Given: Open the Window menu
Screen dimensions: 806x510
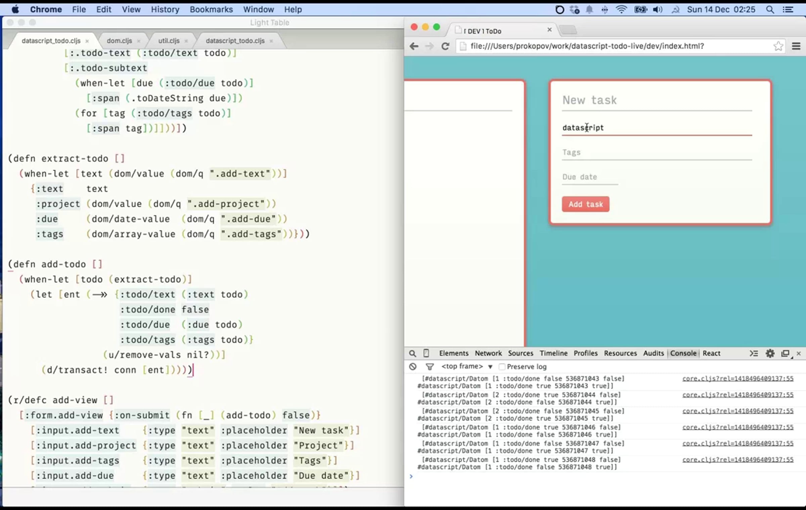Looking at the screenshot, I should click(259, 9).
